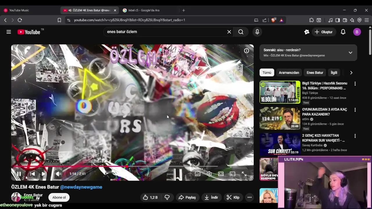
Task: Click the address bar URL
Action: [130, 20]
